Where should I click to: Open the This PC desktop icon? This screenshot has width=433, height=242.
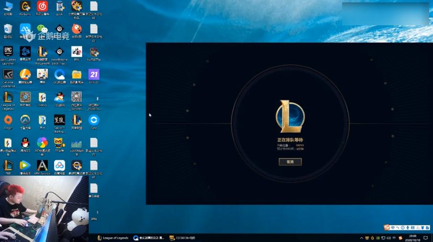8,8
